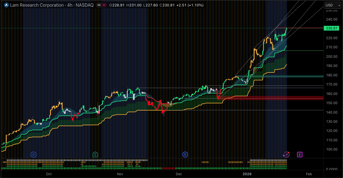Click the magenta E upcoming-earnings icon near bottom right
The image size is (343, 178).
click(x=300, y=155)
